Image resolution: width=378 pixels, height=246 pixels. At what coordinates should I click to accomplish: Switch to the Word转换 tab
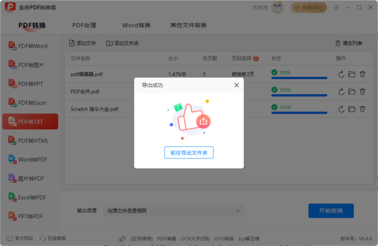[x=136, y=25]
